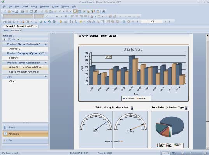
Task: Click Show Advanced Parameters icon in panel
Action: [x=5, y=40]
